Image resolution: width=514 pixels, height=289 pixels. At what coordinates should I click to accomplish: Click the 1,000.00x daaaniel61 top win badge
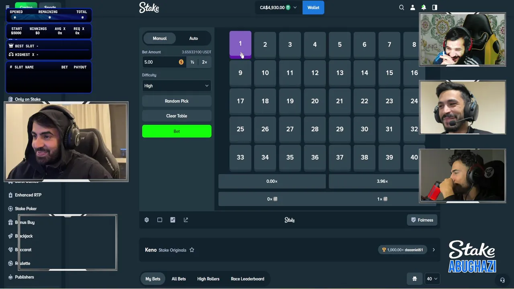tap(403, 250)
